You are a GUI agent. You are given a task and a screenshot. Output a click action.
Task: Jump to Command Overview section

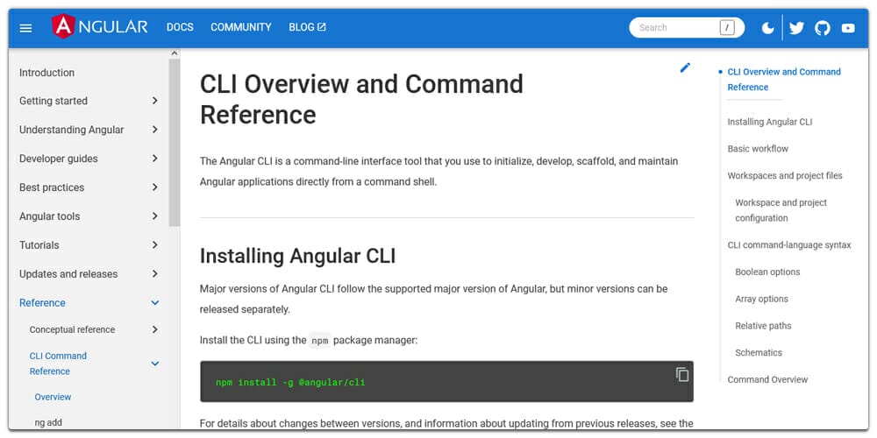[767, 379]
